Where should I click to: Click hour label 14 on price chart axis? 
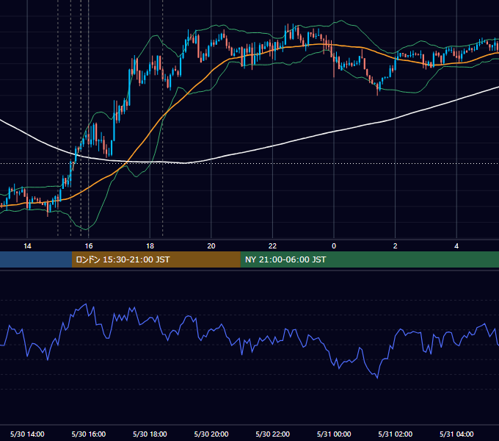[x=27, y=246]
